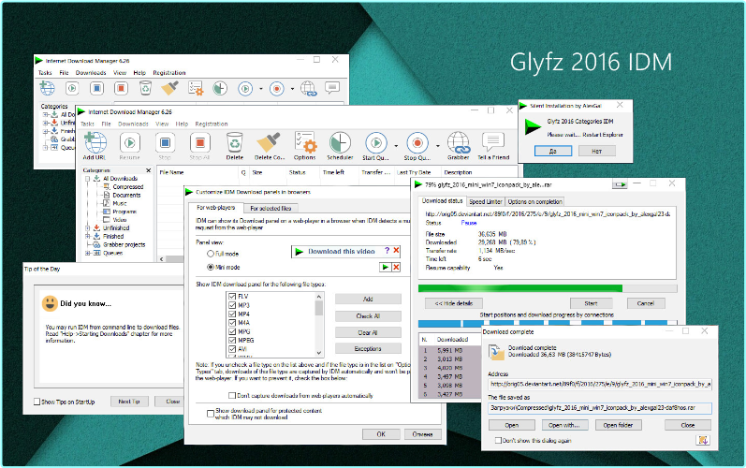This screenshot has width=746, height=468.
Task: Open the Scheduler clock icon
Action: 341,142
